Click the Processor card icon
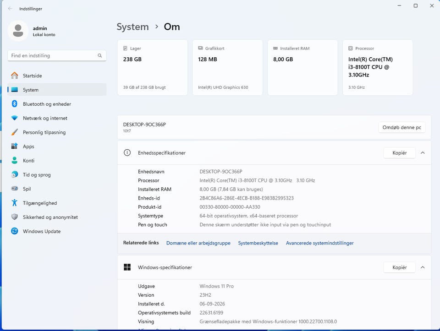This screenshot has width=440, height=331. pyautogui.click(x=351, y=48)
